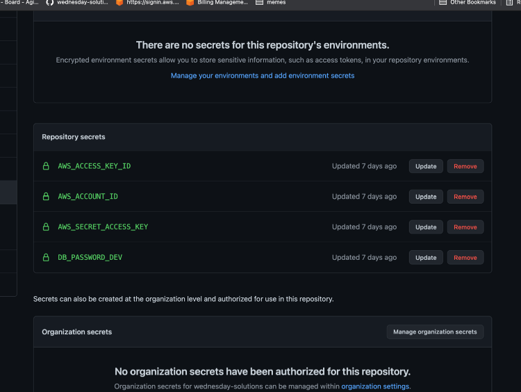This screenshot has width=521, height=392.
Task: Click Manage organization secrets button
Action: 435,332
